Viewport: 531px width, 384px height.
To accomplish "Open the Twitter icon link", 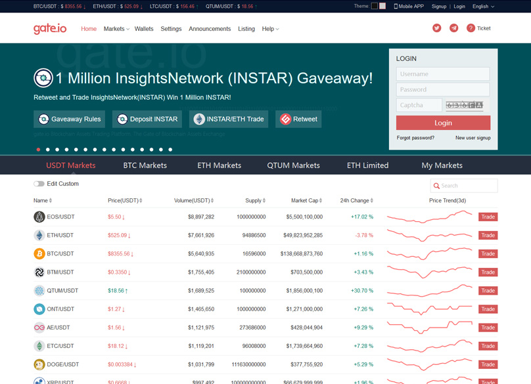I will click(437, 28).
